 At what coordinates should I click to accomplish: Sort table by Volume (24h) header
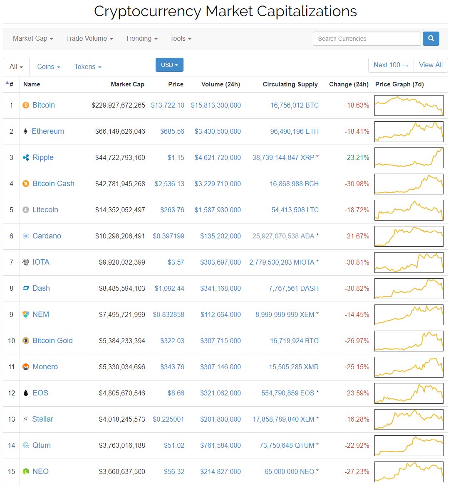[221, 84]
